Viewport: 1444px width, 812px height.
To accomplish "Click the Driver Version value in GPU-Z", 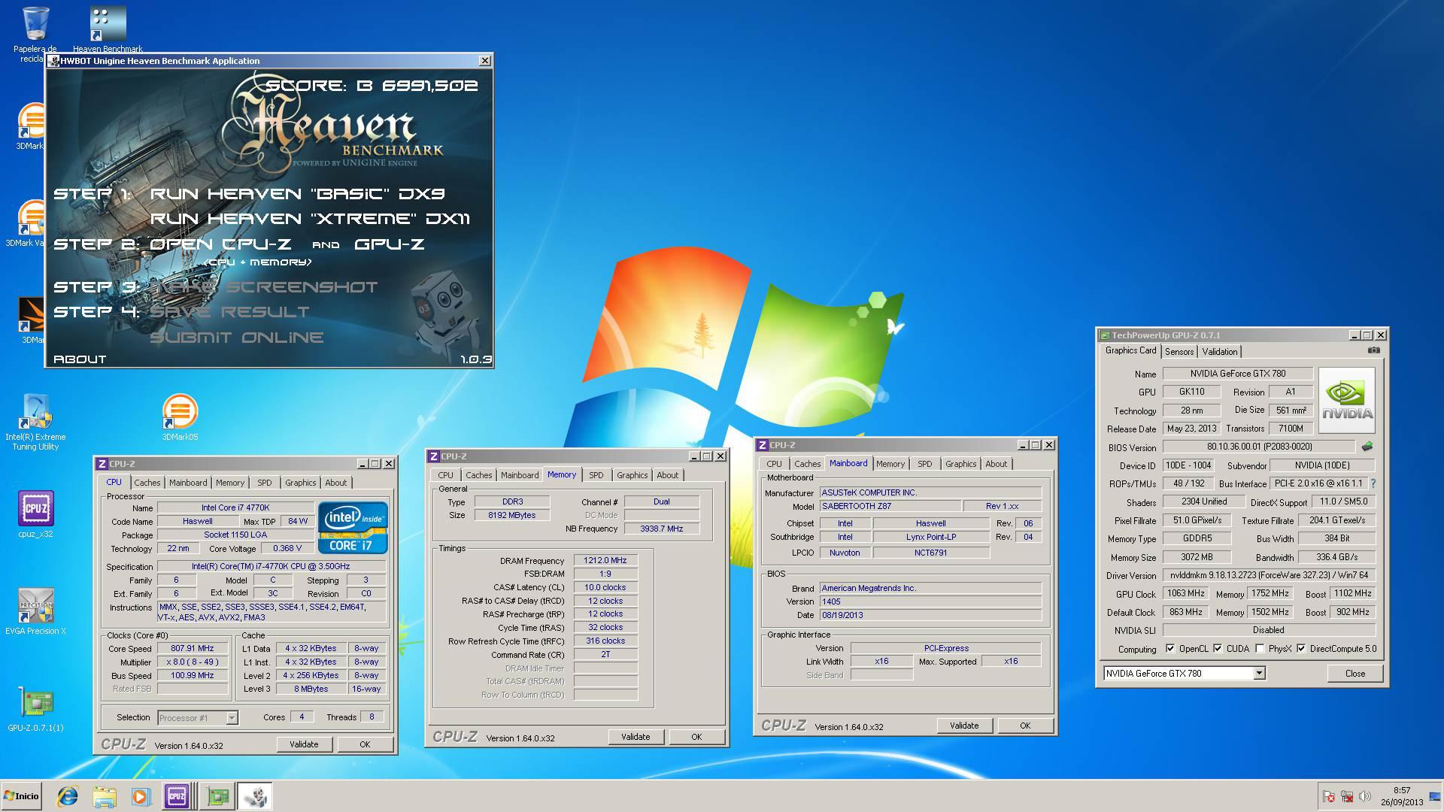I will point(1269,575).
